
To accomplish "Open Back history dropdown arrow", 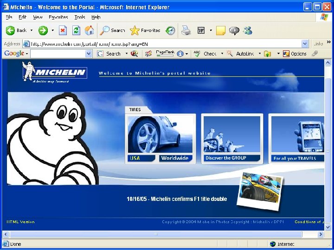I will click(x=32, y=31).
